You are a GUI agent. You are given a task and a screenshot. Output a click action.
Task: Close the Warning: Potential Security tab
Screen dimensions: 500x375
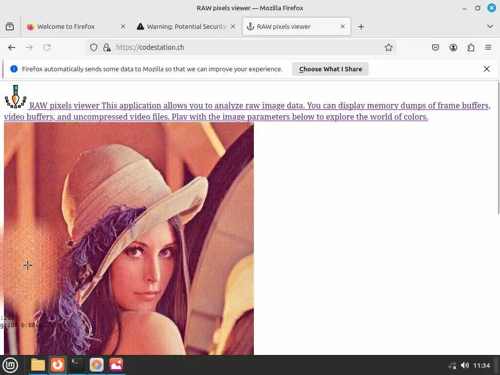pos(233,26)
